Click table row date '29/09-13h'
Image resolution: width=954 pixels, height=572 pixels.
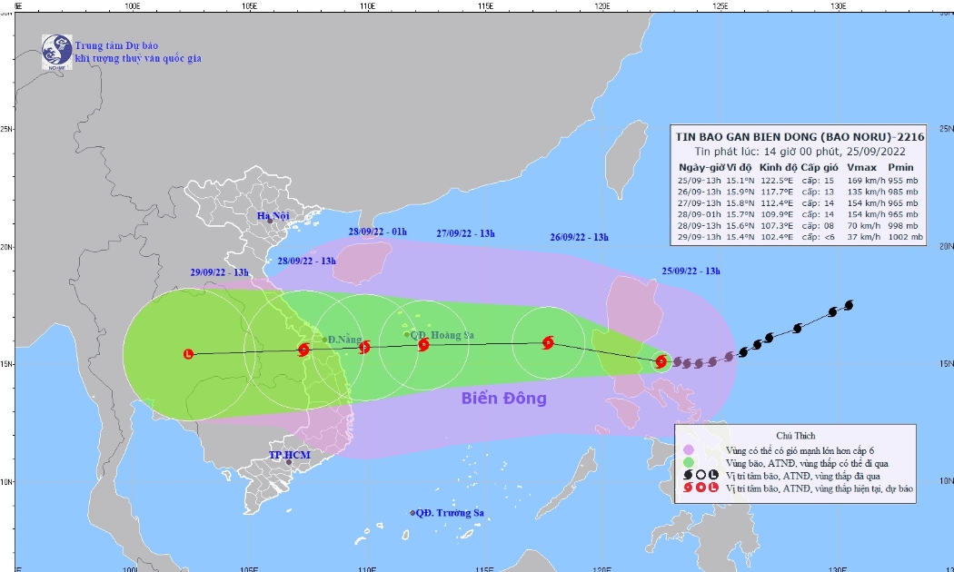pyautogui.click(x=699, y=237)
